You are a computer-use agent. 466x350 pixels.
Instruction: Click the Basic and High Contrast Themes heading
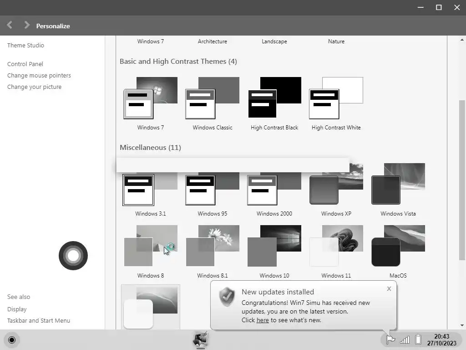click(x=178, y=62)
